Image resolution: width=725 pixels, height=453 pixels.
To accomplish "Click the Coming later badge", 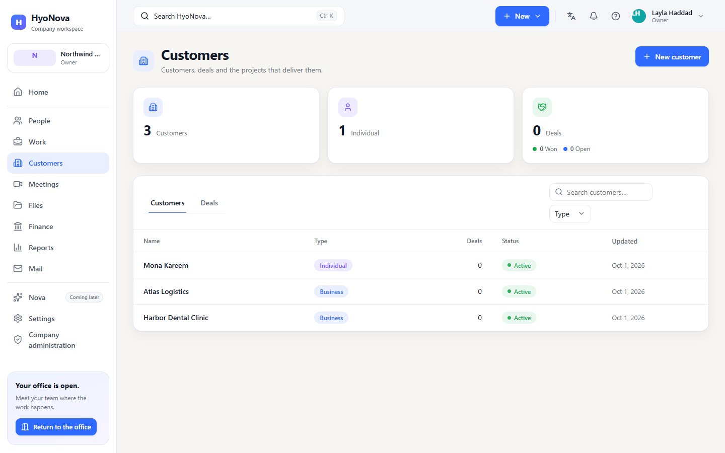I will [x=84, y=297].
